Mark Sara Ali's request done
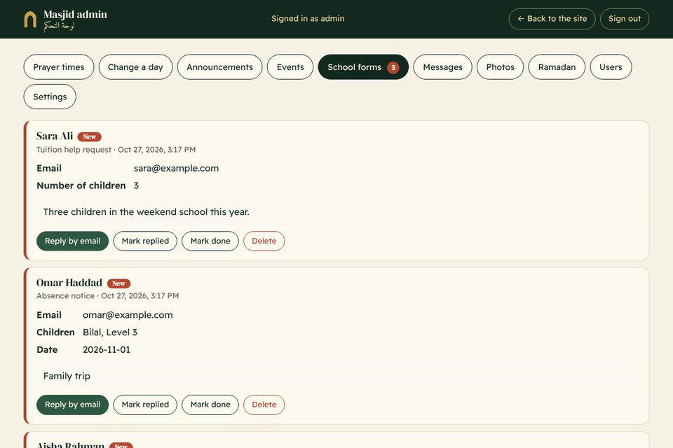This screenshot has height=448, width=673. coord(210,241)
